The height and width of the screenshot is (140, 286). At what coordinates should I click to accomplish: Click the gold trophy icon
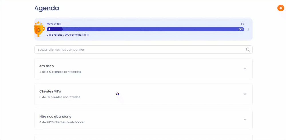(x=39, y=29)
